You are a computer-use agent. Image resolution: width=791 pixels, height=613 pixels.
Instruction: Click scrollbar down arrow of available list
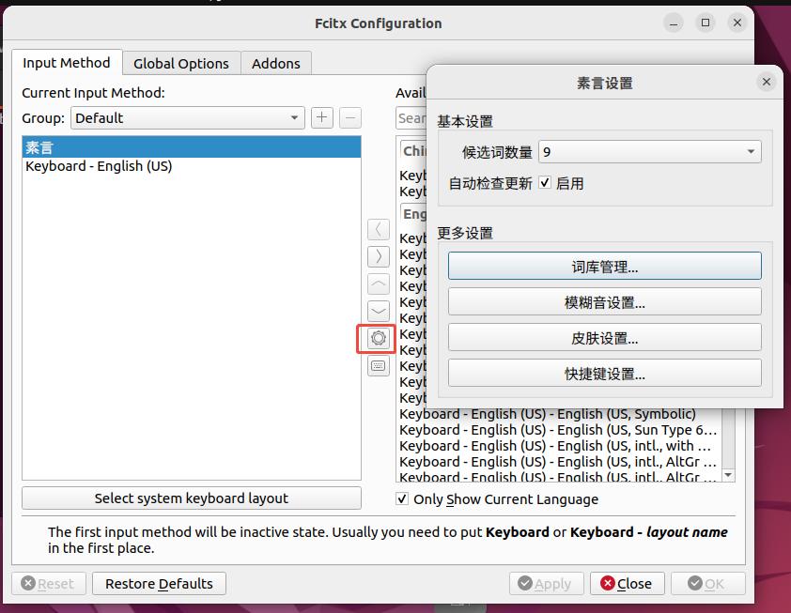coord(728,475)
